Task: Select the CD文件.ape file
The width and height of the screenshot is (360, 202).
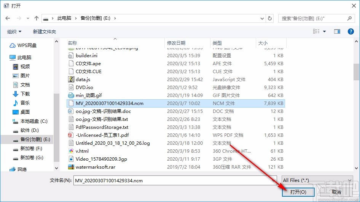Action: pyautogui.click(x=88, y=64)
